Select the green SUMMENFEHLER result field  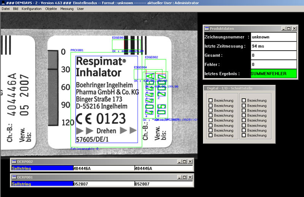273,73
